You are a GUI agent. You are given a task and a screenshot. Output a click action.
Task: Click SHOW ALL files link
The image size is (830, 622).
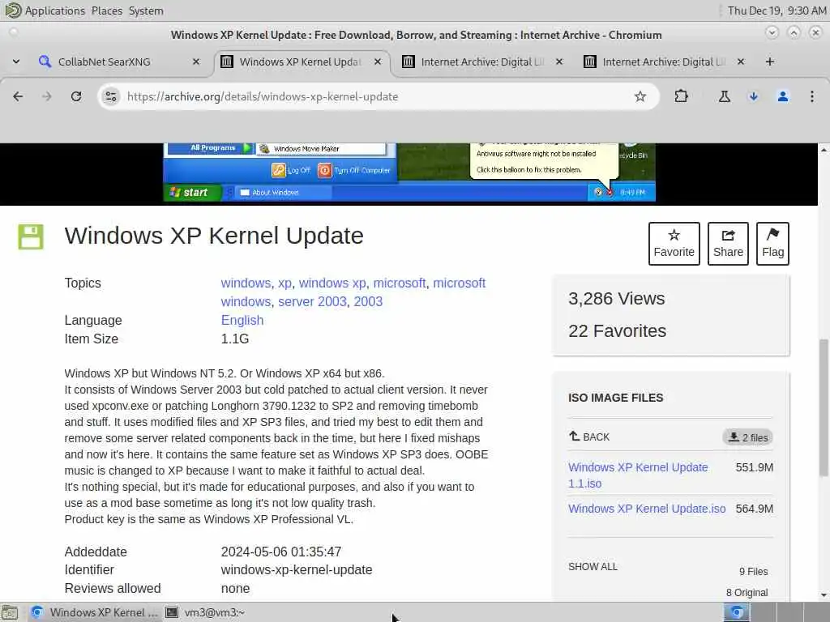(593, 566)
